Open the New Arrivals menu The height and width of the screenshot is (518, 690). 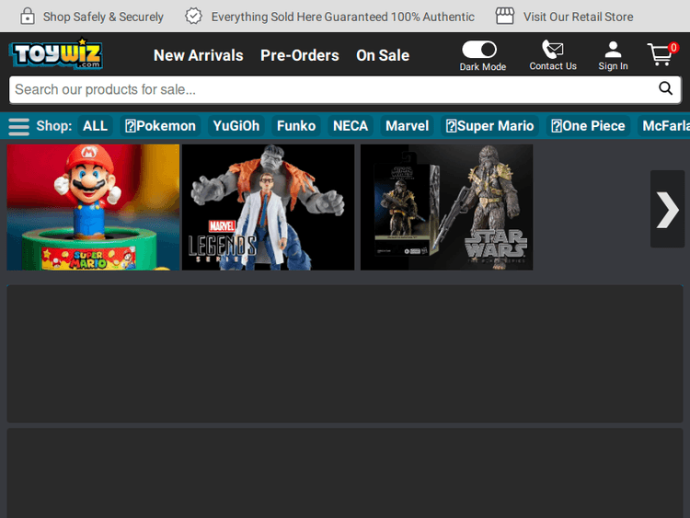(198, 55)
